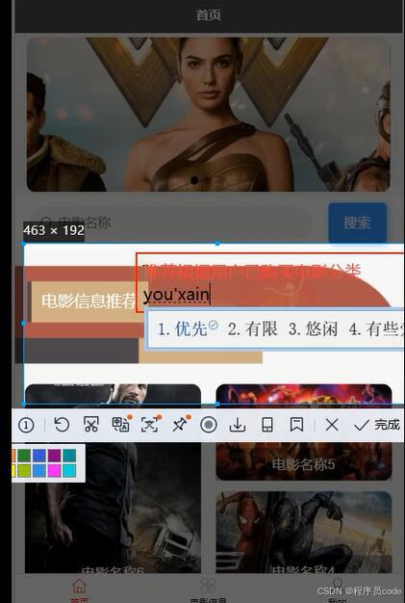Choose IME candidate 1 优先

tap(188, 329)
